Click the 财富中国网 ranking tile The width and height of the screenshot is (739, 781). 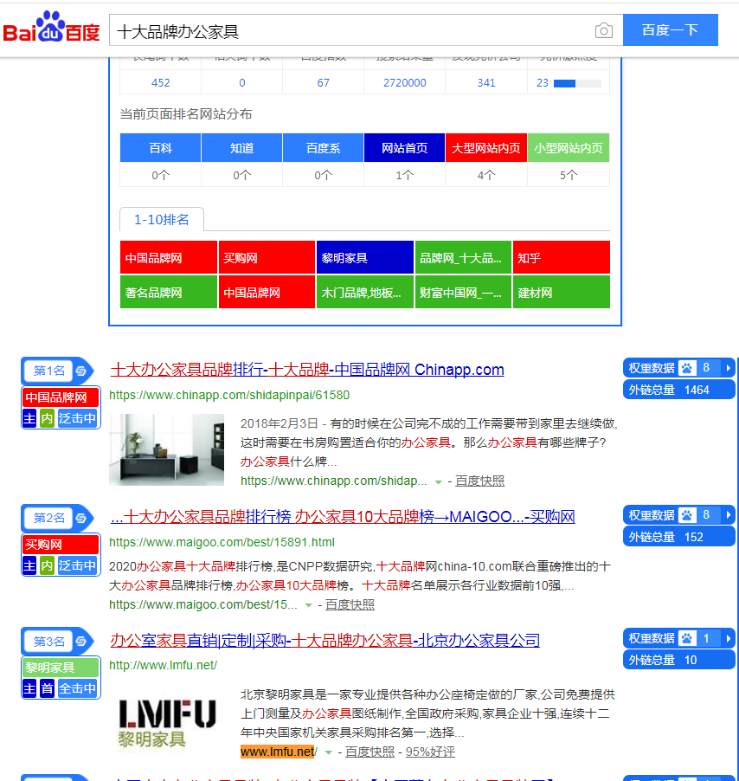click(463, 293)
